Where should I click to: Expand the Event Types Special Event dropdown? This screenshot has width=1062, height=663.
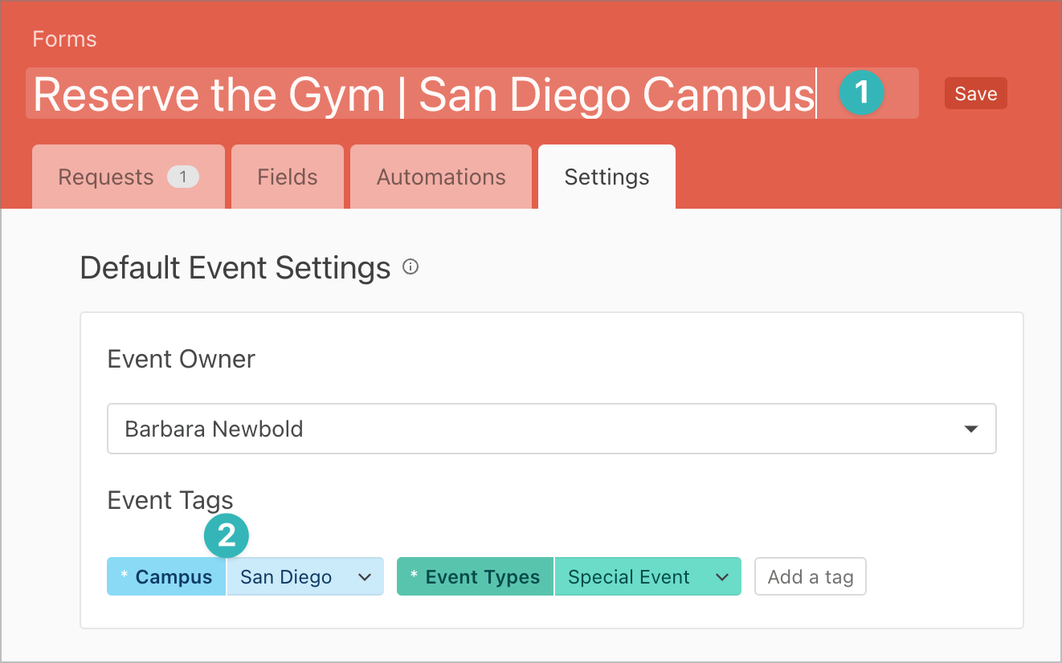[x=647, y=577]
